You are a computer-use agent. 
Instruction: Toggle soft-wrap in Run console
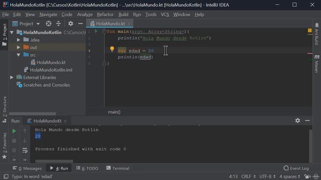25,150
